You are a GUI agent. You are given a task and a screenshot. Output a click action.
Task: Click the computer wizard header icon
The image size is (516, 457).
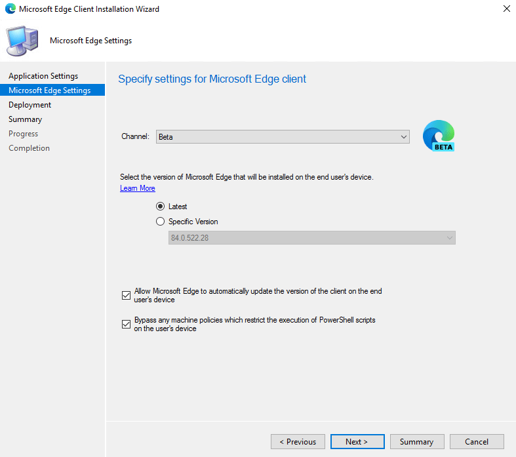[x=24, y=41]
